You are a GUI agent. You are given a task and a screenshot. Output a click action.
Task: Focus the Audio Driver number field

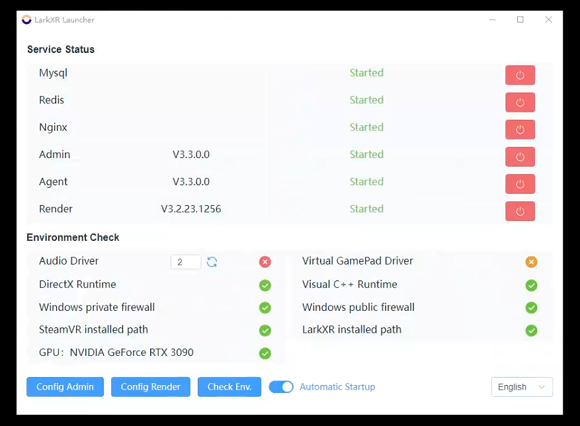pos(186,262)
